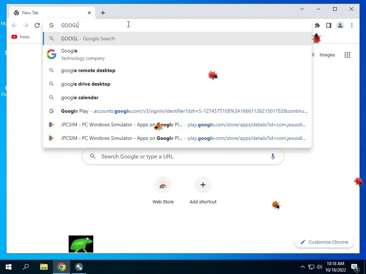The image size is (366, 274).
Task: Click the Add shortcut plus icon
Action: (x=203, y=185)
